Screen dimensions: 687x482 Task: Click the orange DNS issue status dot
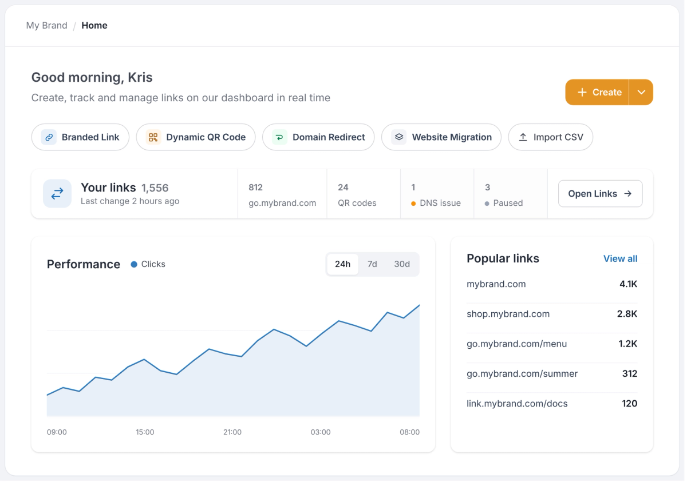point(413,203)
